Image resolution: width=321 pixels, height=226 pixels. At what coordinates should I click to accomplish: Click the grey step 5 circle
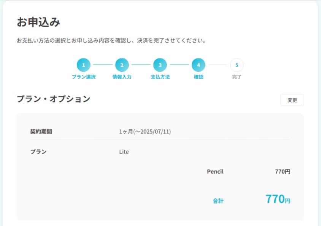237,65
